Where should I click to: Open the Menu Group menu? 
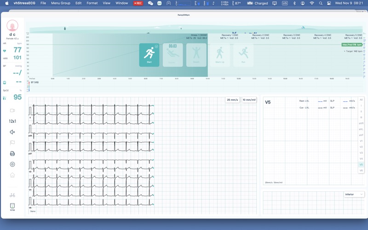pyautogui.click(x=61, y=3)
